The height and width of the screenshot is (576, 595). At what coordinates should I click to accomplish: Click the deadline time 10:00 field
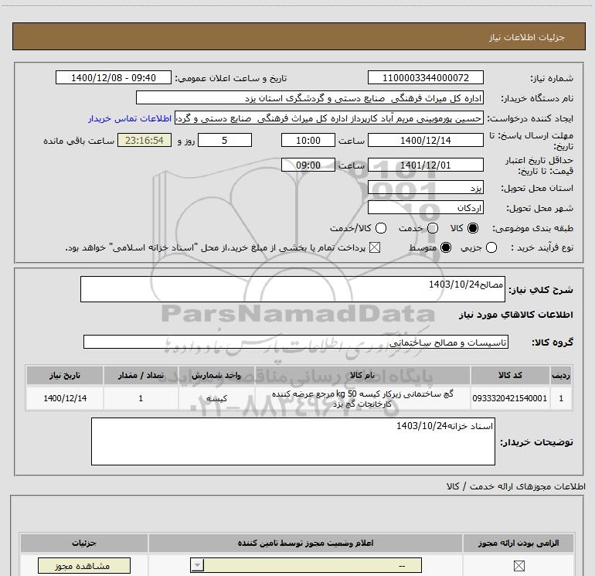pos(308,140)
